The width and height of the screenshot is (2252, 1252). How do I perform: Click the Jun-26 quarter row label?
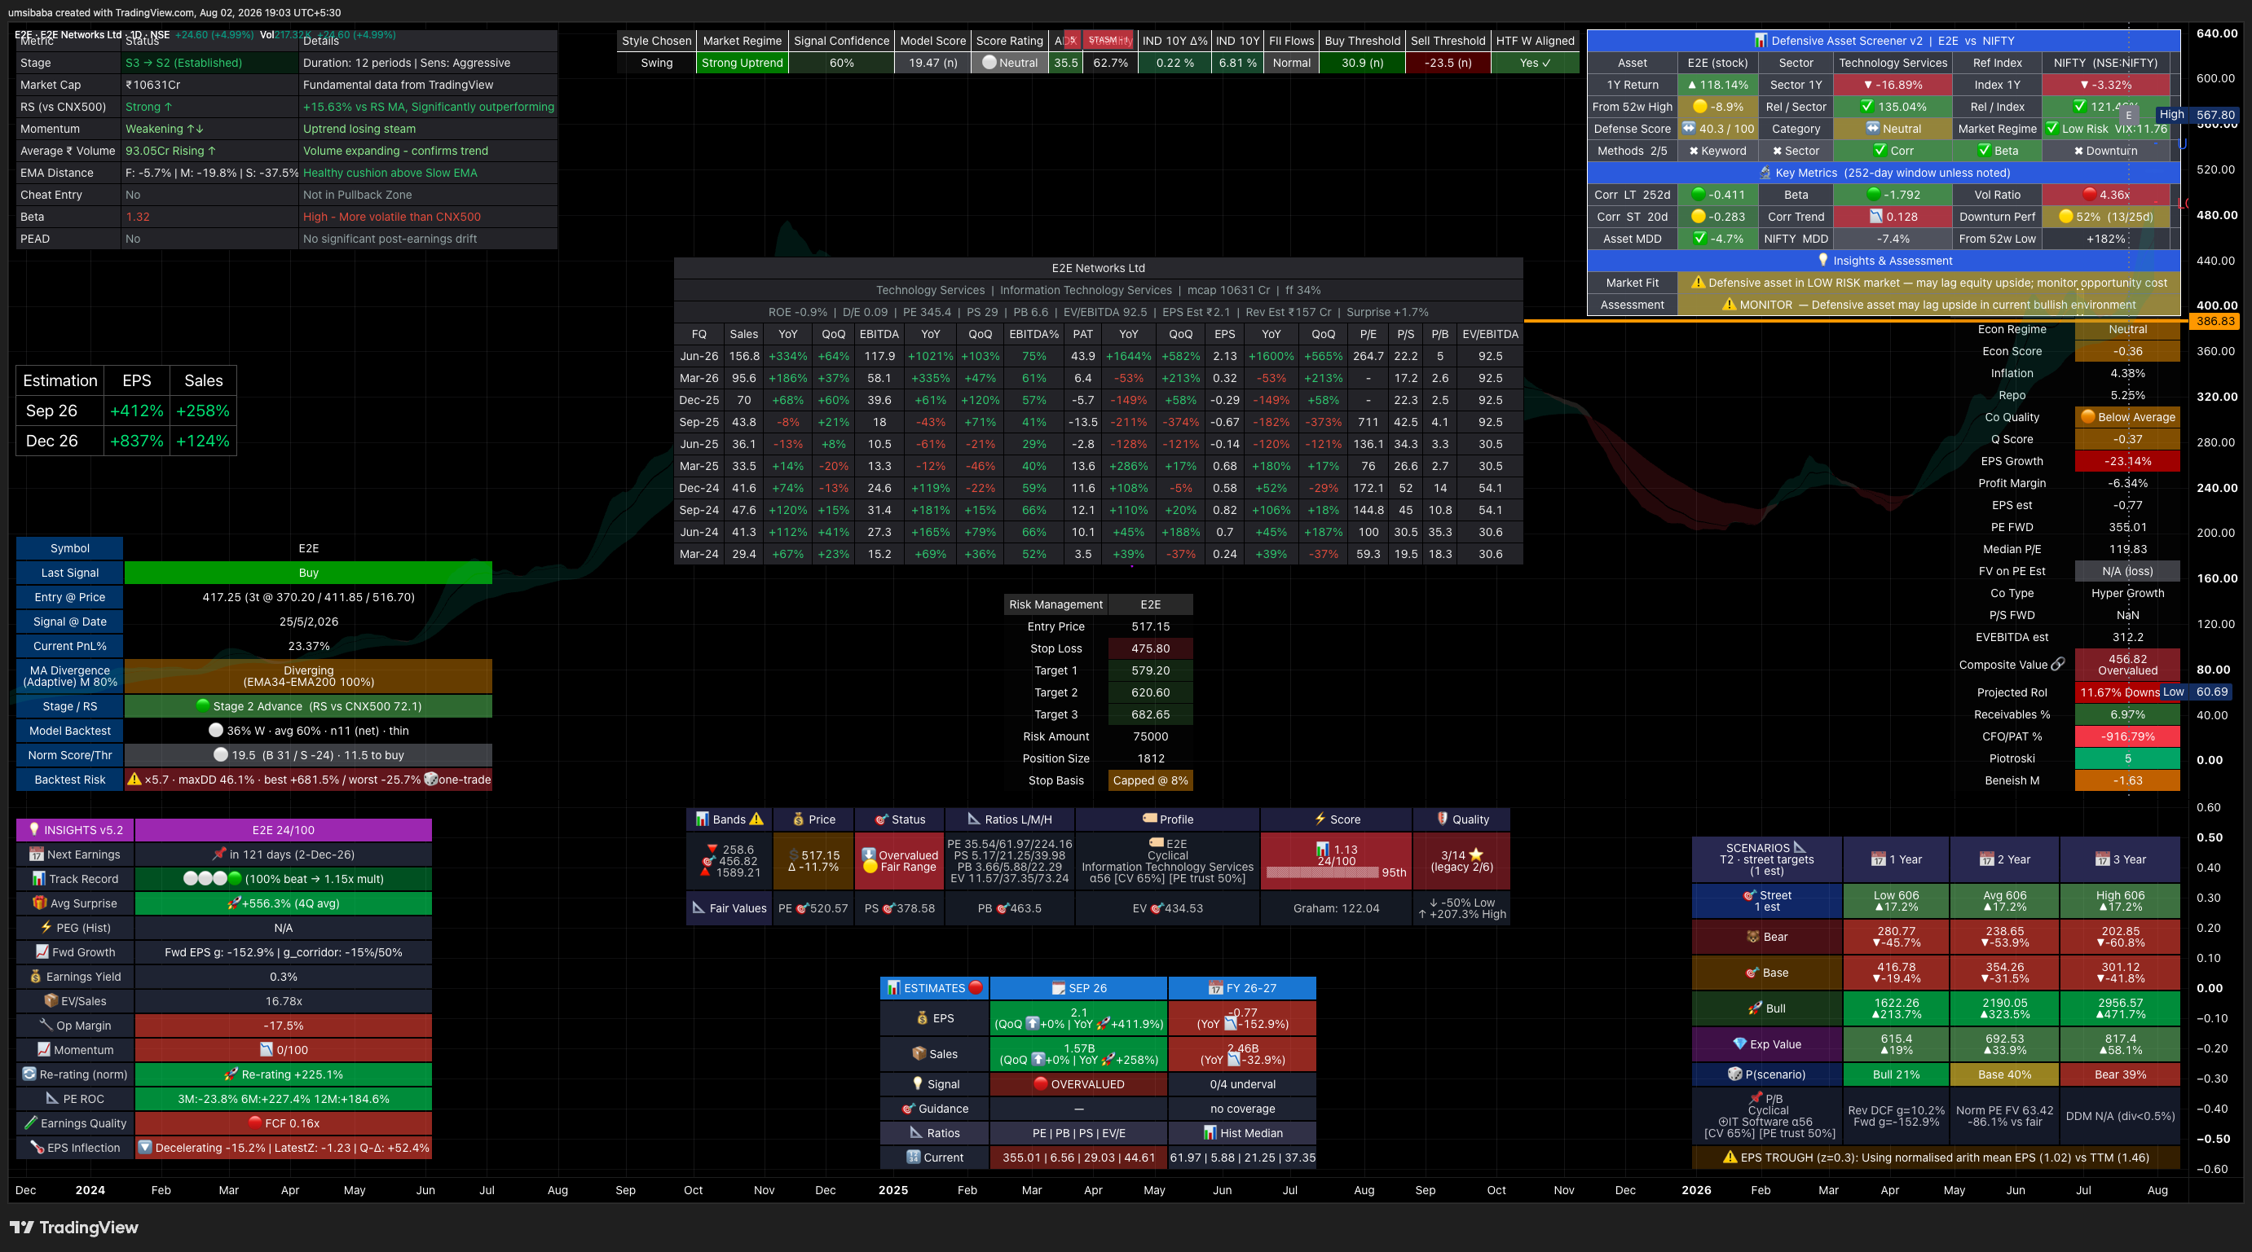(x=699, y=357)
